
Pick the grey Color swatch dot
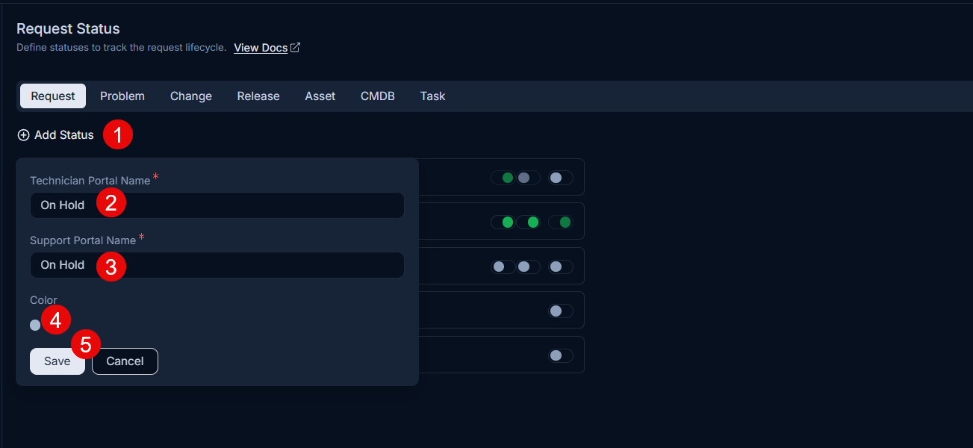[35, 325]
